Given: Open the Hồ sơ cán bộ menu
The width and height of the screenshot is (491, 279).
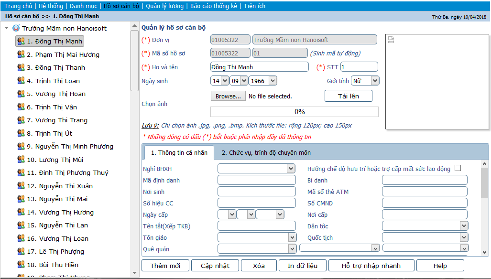Looking at the screenshot, I should (121, 6).
